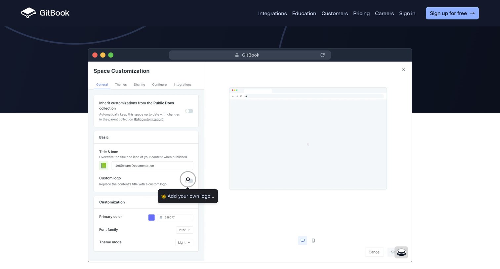Toggle inherit customizations from Public Docs
This screenshot has width=500, height=269.
pos(189,111)
